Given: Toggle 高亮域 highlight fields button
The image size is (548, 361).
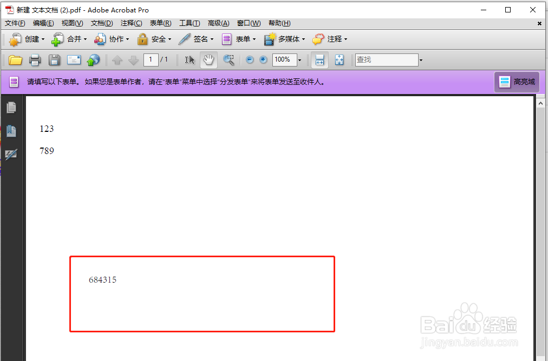Looking at the screenshot, I should (x=517, y=82).
